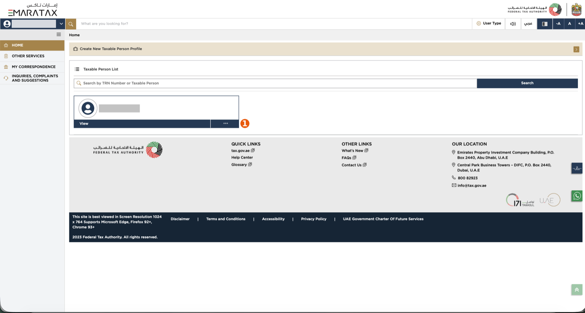
Task: Open the WhatsApp chat icon
Action: tap(577, 196)
